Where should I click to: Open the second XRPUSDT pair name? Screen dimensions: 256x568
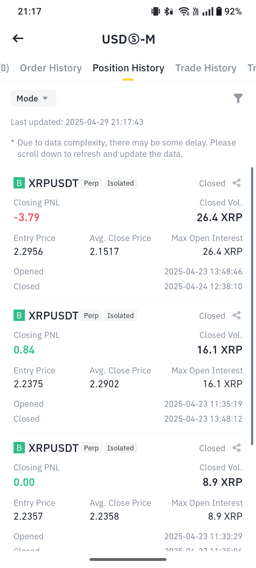(53, 316)
